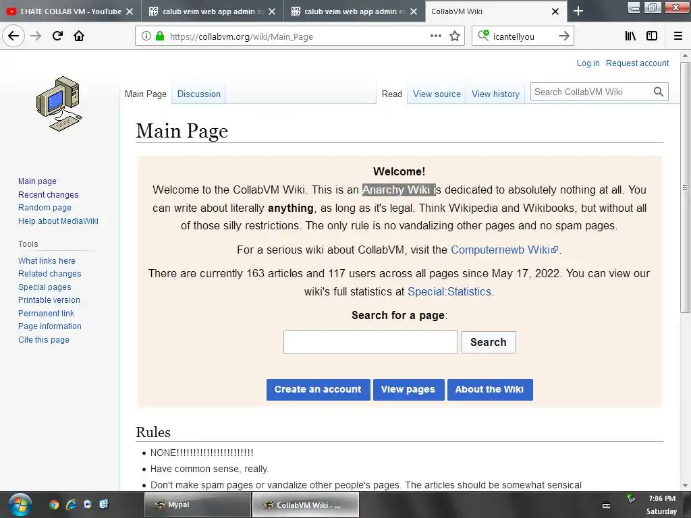Click the About the Wiki button
The width and height of the screenshot is (691, 518).
pyautogui.click(x=490, y=389)
